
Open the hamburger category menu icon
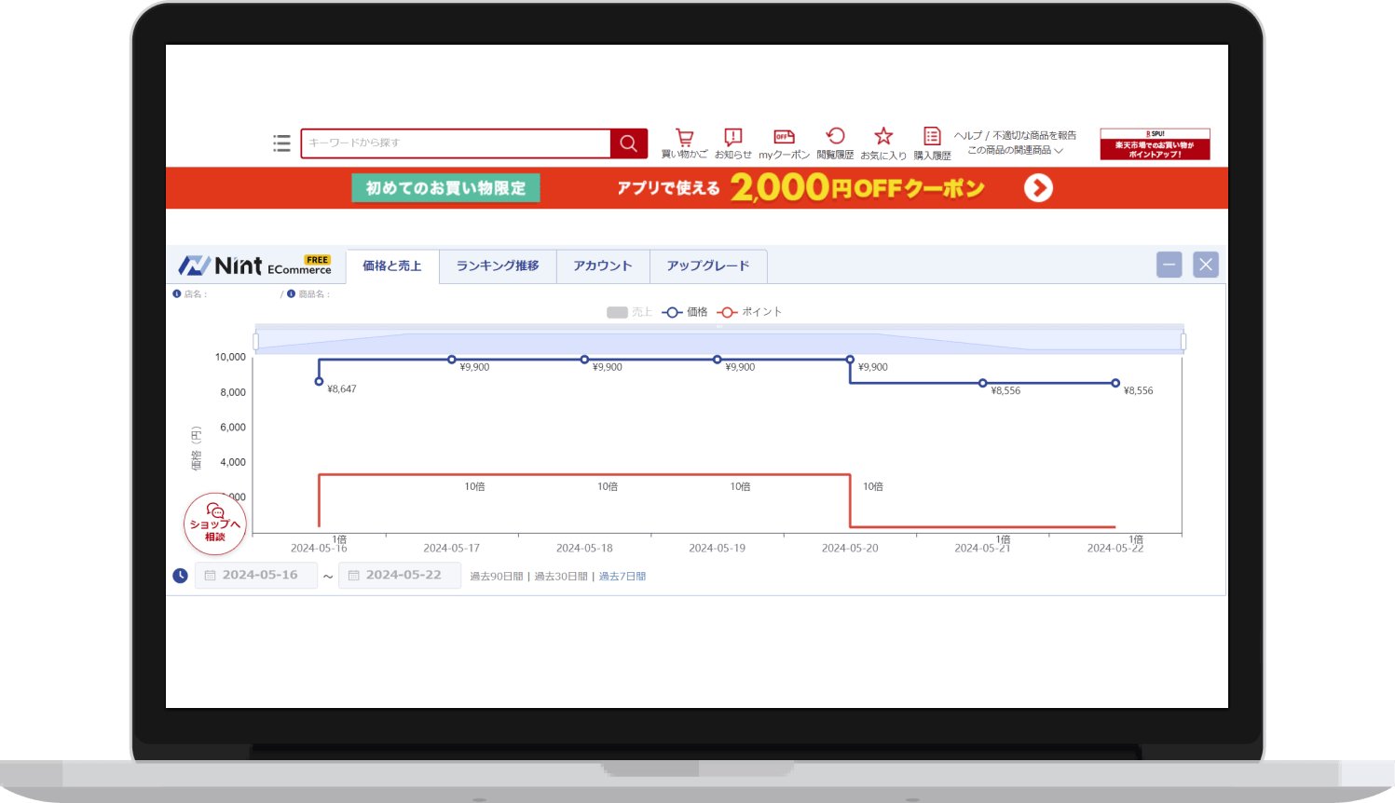[x=281, y=143]
